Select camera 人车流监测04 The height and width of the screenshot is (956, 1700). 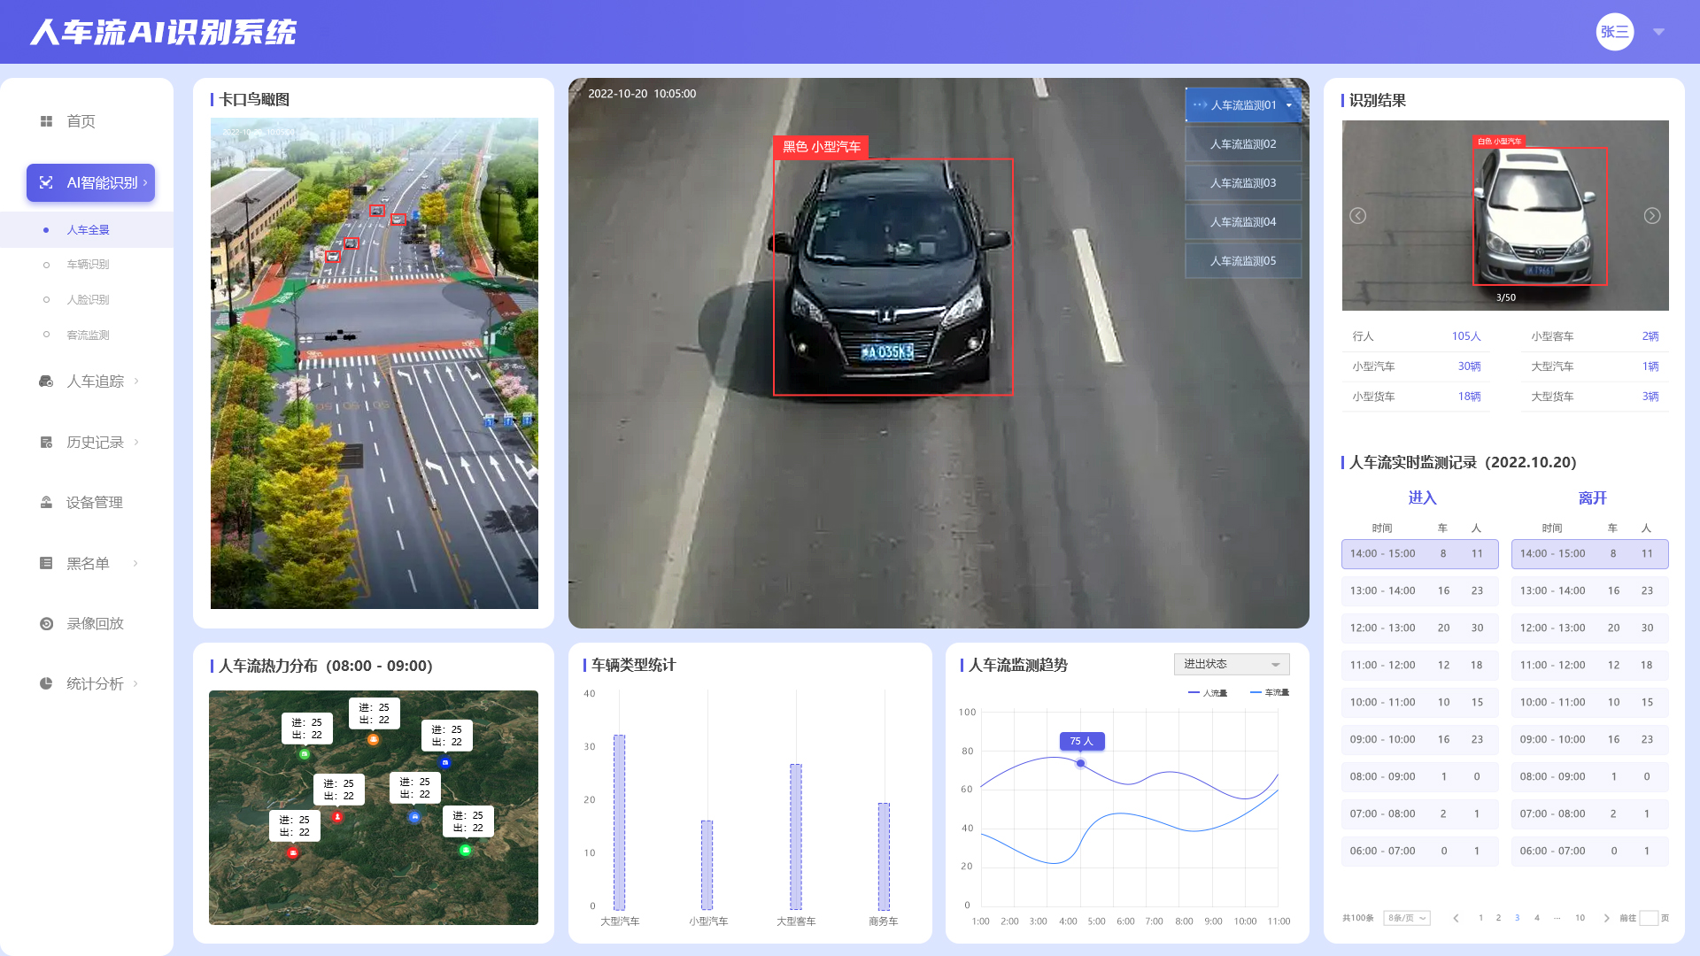click(1243, 222)
